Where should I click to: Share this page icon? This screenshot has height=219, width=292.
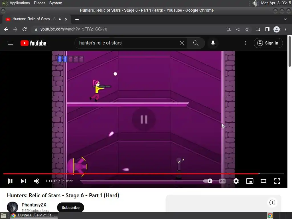(x=238, y=29)
